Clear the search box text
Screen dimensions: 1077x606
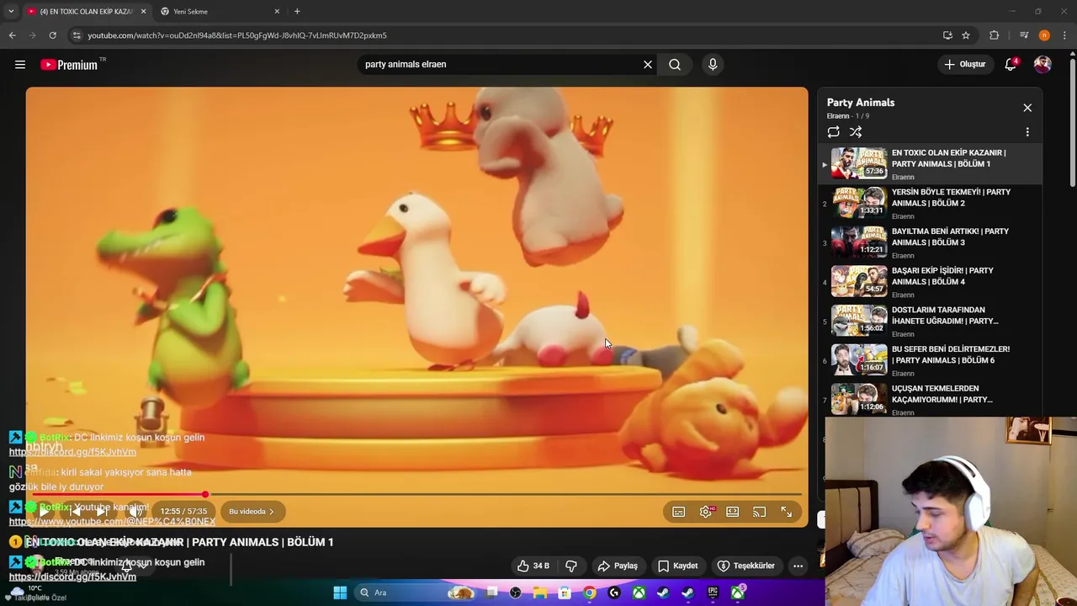pyautogui.click(x=648, y=64)
